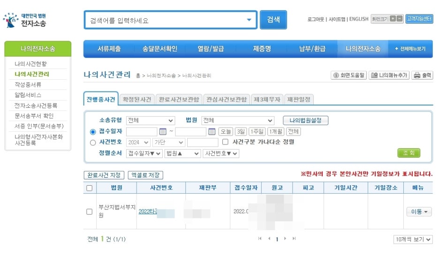Select the 사건번호 radio button
439x256 pixels.
pyautogui.click(x=93, y=143)
